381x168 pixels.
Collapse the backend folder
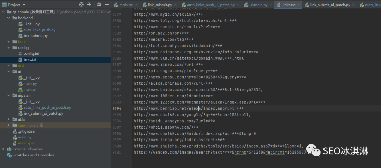[x=8, y=18]
